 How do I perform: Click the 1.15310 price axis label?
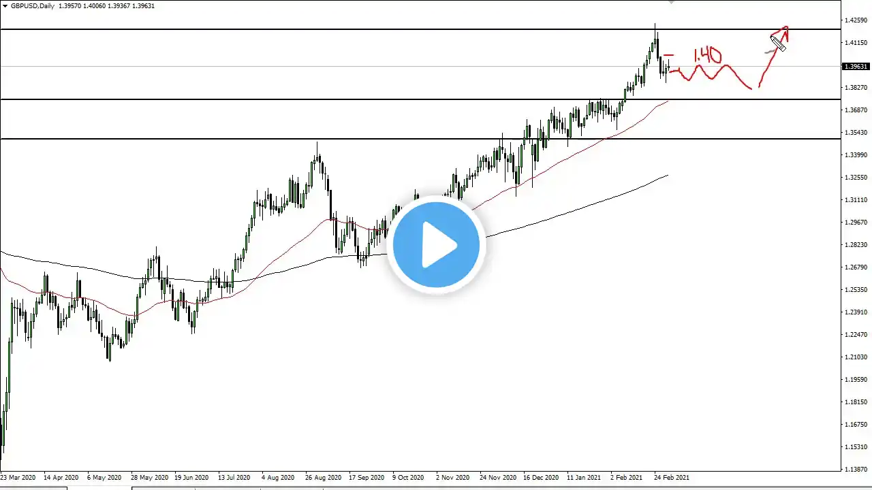856,447
